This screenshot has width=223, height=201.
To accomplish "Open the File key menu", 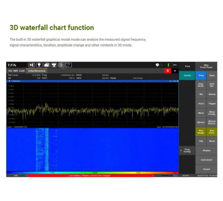I will [201, 141].
